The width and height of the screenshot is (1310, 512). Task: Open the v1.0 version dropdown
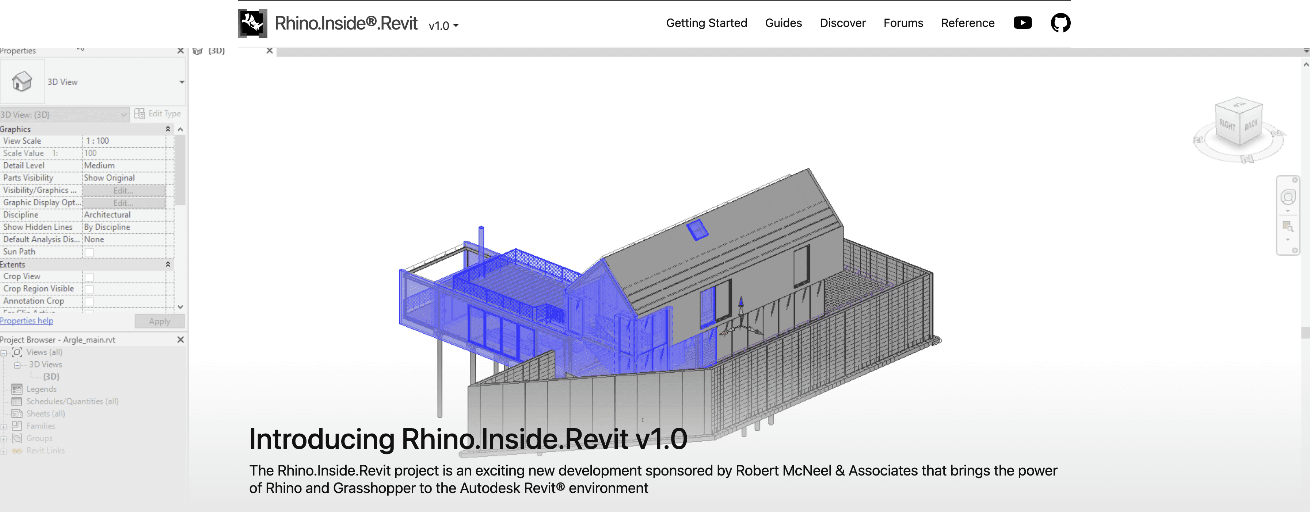coord(443,26)
